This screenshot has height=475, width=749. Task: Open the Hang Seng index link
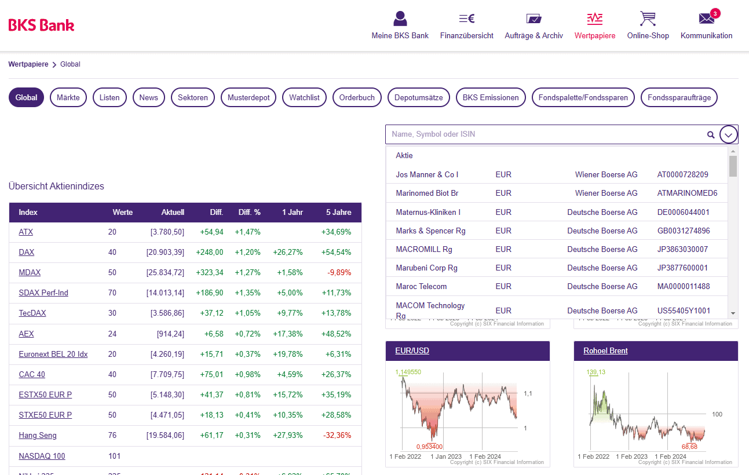tap(38, 435)
